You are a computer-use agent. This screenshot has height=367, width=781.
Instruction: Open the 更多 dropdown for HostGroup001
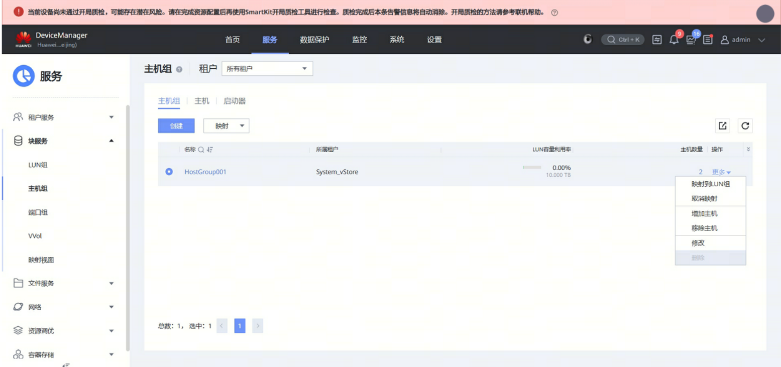721,172
